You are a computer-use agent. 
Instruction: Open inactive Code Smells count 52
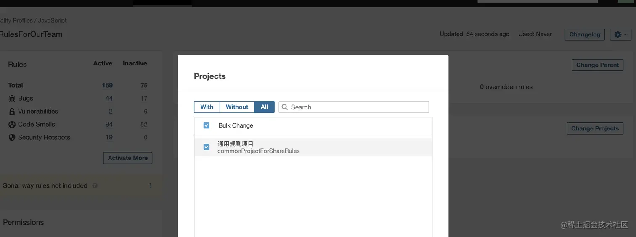pos(144,125)
